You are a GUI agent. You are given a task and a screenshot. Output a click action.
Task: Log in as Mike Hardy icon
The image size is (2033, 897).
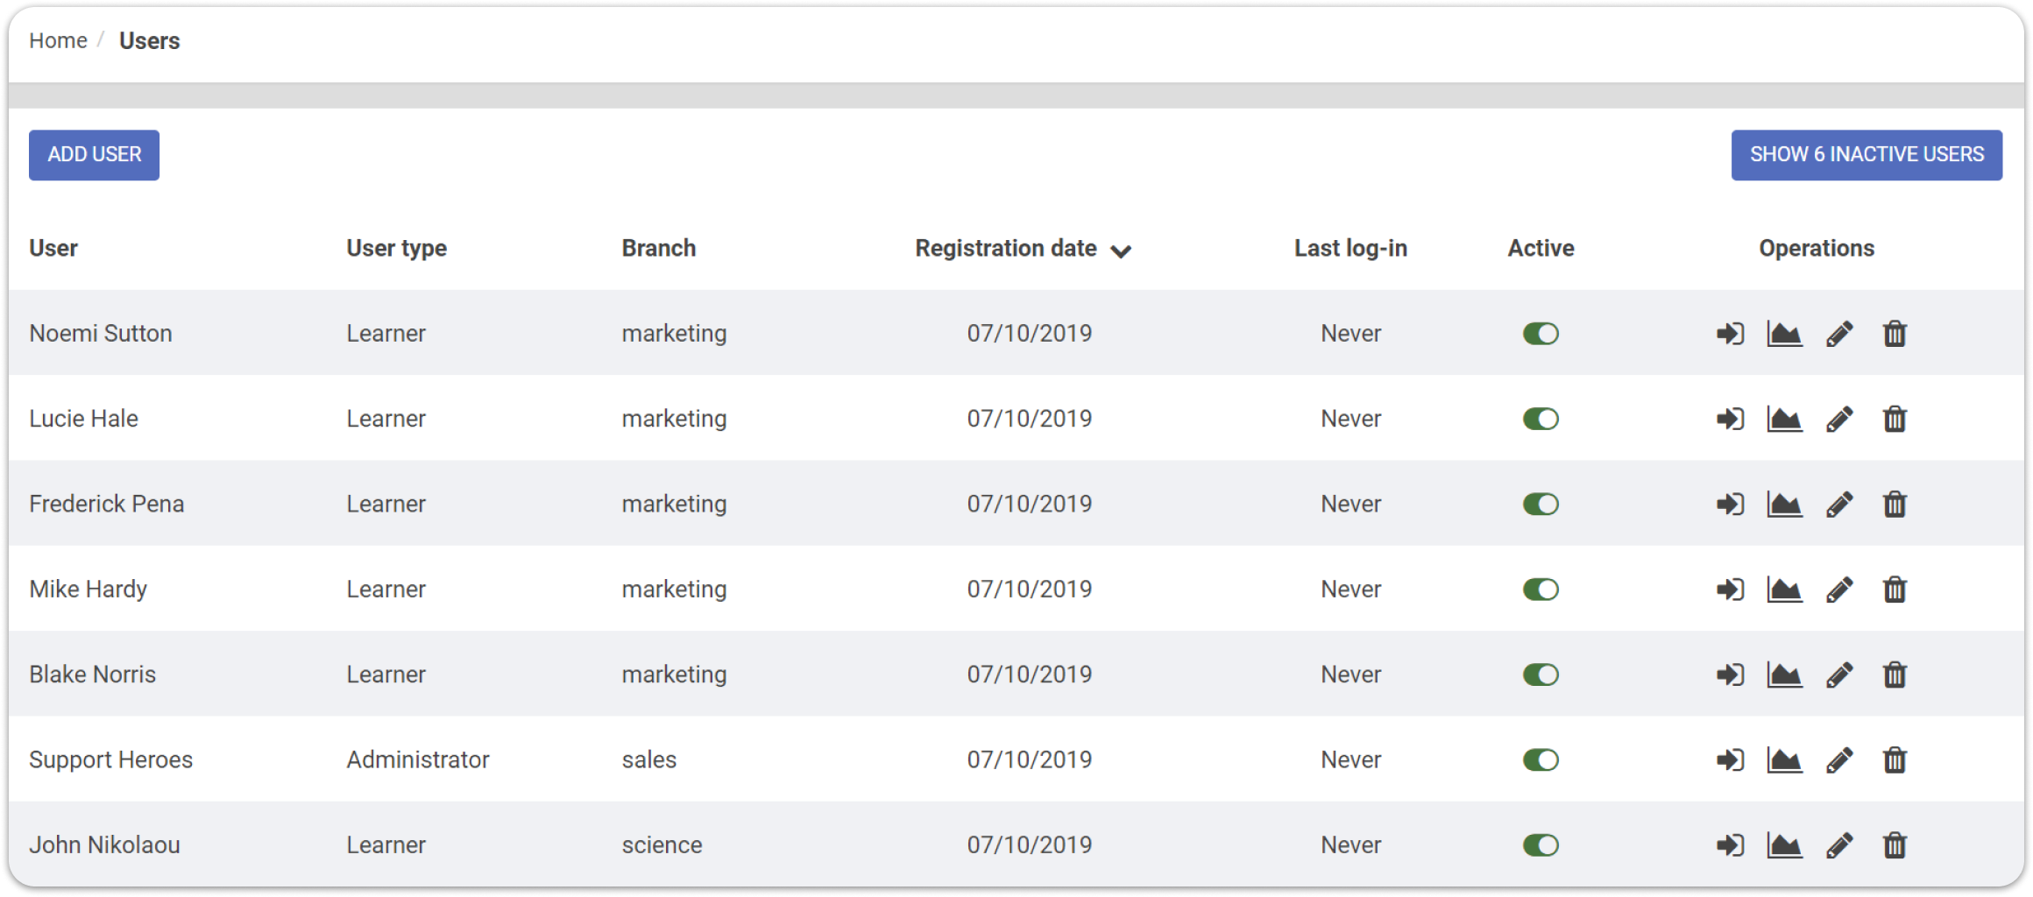tap(1730, 590)
